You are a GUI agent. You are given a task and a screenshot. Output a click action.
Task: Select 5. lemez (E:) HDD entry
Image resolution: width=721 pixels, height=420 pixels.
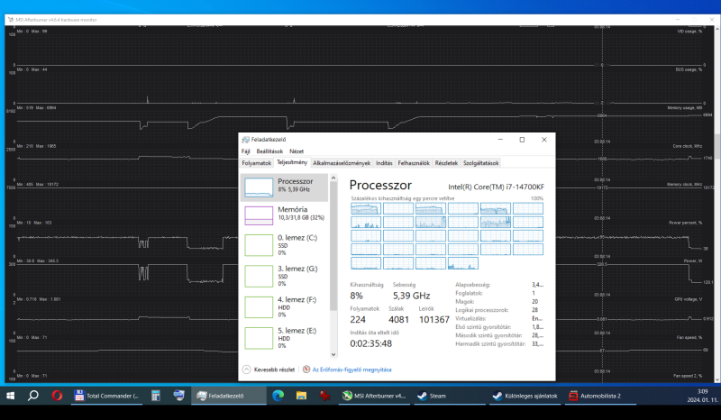point(284,337)
